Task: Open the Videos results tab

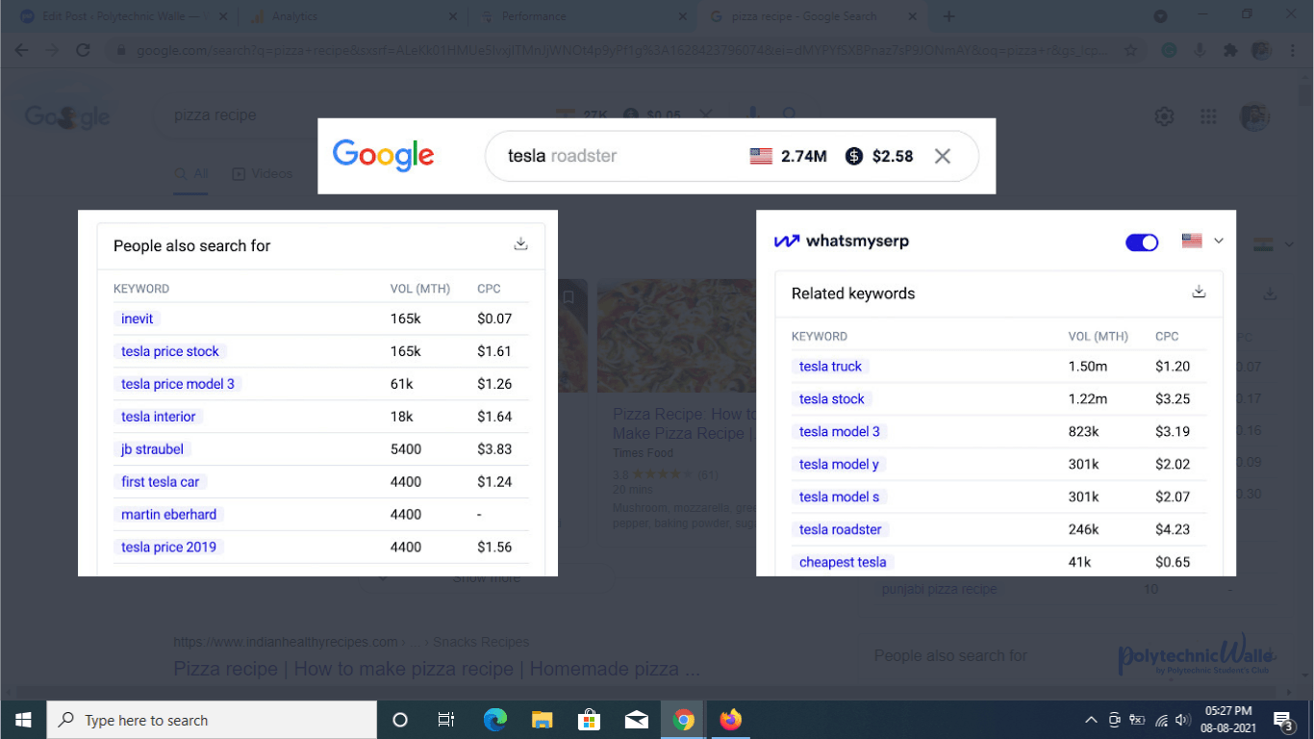Action: point(262,174)
